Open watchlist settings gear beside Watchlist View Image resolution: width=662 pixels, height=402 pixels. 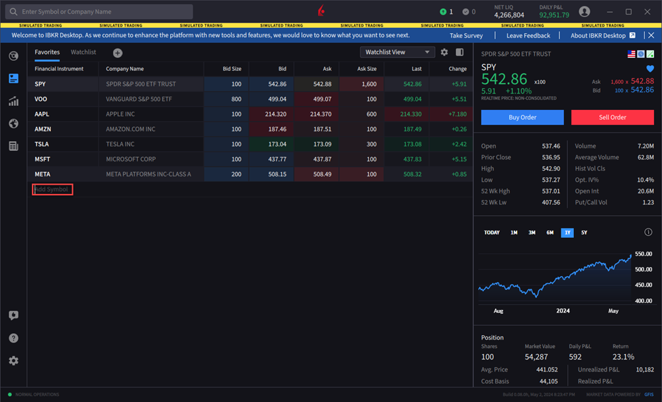coord(444,52)
